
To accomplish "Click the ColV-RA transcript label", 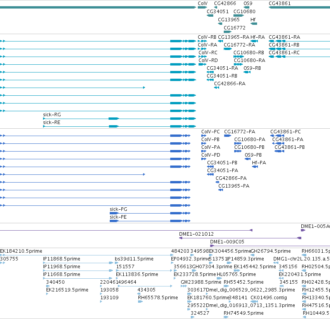I will coord(207,45).
